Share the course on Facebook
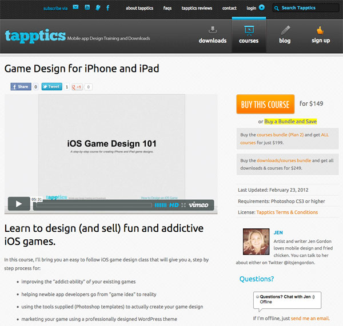The image size is (343, 326). tap(21, 87)
